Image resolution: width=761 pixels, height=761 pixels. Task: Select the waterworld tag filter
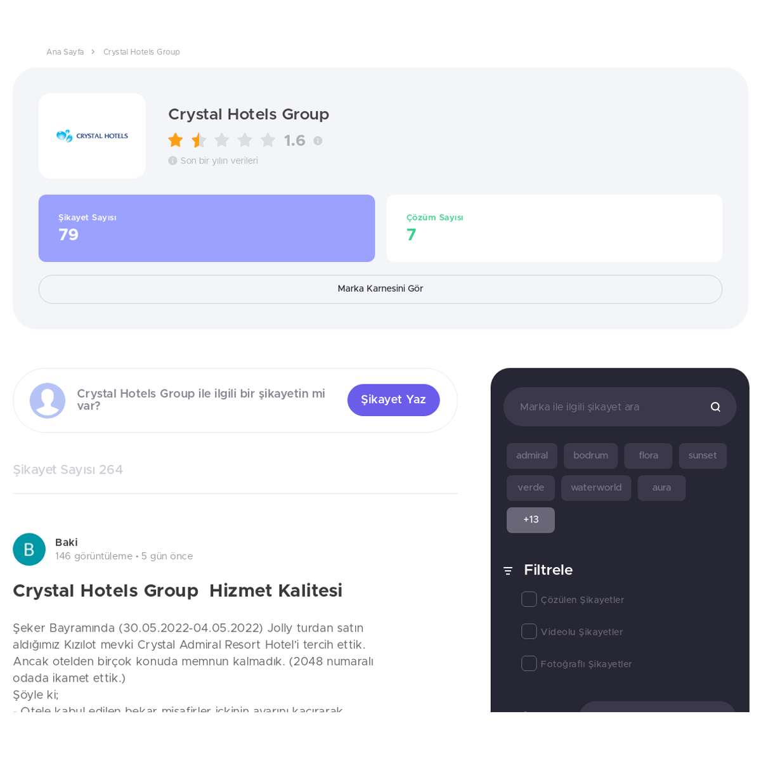596,488
